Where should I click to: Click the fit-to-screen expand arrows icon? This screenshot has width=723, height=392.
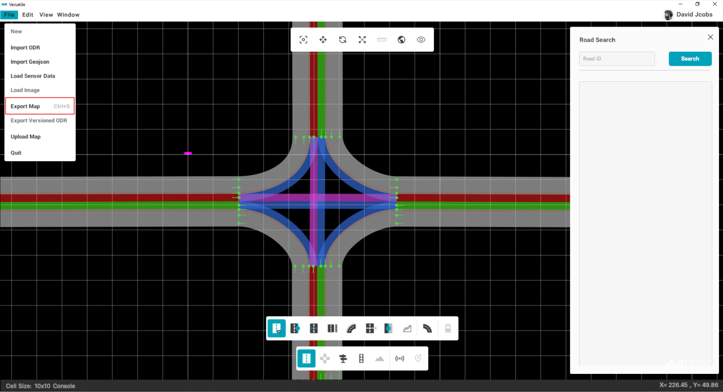click(x=362, y=40)
